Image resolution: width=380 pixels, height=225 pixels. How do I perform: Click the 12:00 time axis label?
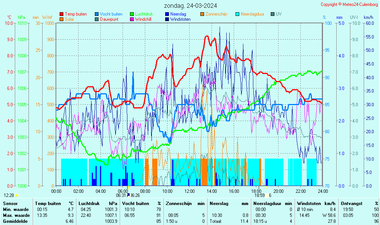(x=190, y=191)
